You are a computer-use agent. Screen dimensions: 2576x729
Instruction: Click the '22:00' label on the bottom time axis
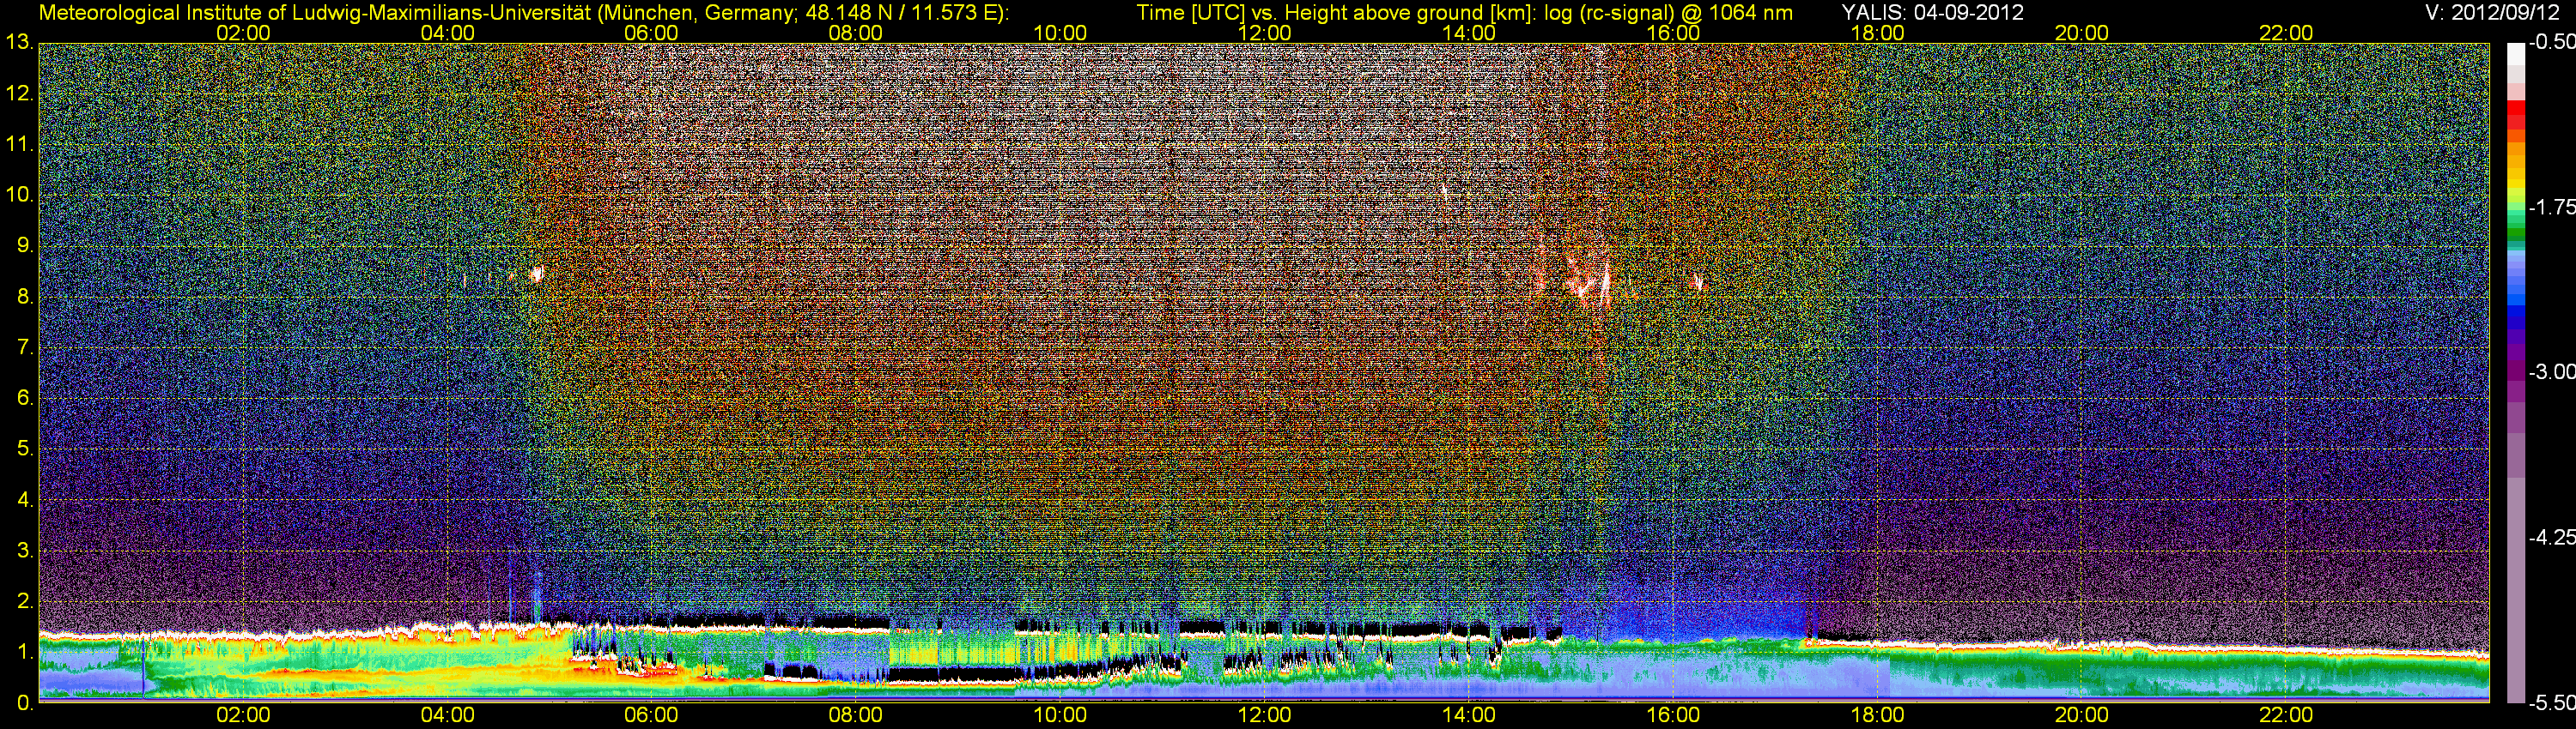point(2286,715)
